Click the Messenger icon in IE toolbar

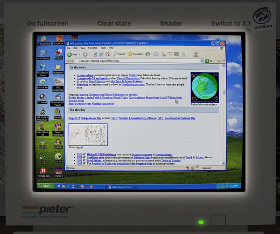(x=196, y=54)
